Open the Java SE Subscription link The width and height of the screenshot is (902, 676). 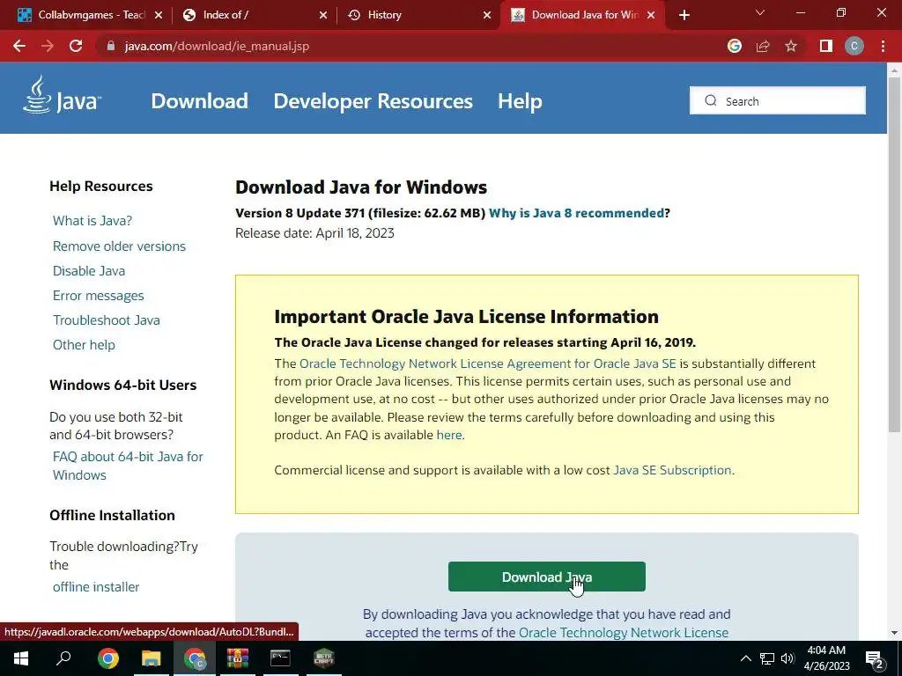coord(672,470)
